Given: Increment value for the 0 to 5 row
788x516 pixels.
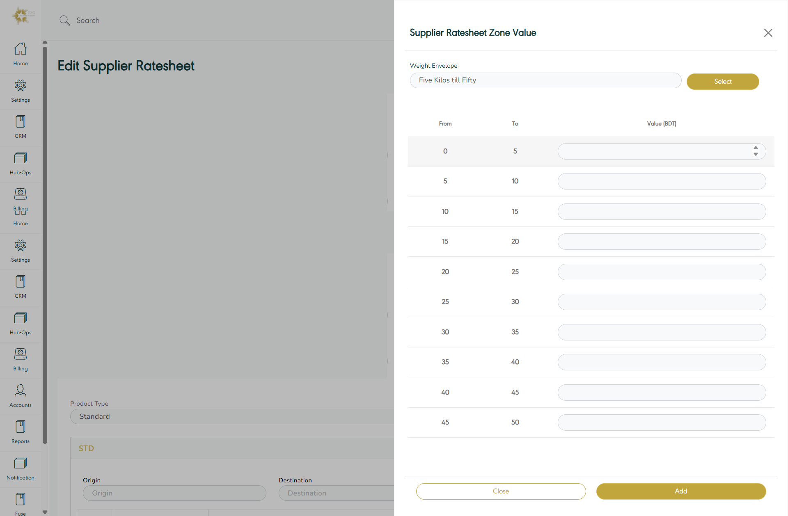Looking at the screenshot, I should (x=756, y=148).
